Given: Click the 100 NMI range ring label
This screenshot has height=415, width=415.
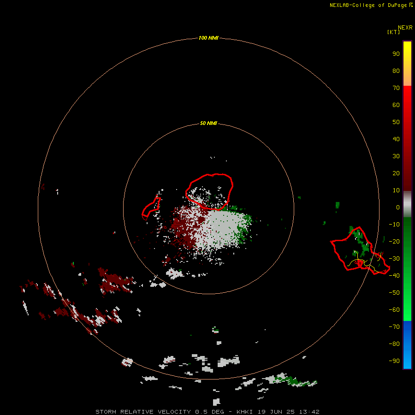Looking at the screenshot, I should pyautogui.click(x=208, y=38).
